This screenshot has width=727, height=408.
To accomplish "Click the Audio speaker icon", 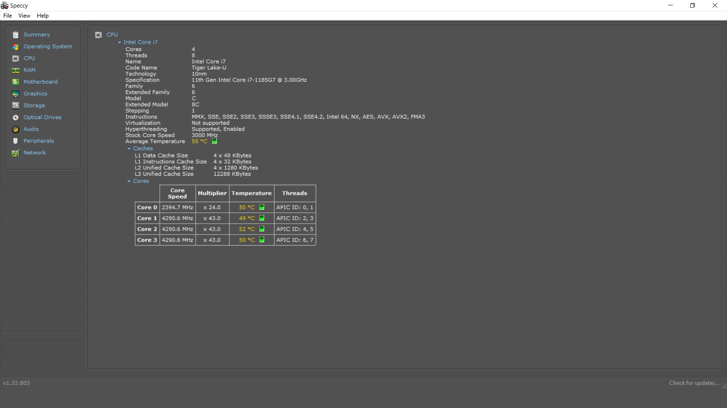I will point(16,129).
